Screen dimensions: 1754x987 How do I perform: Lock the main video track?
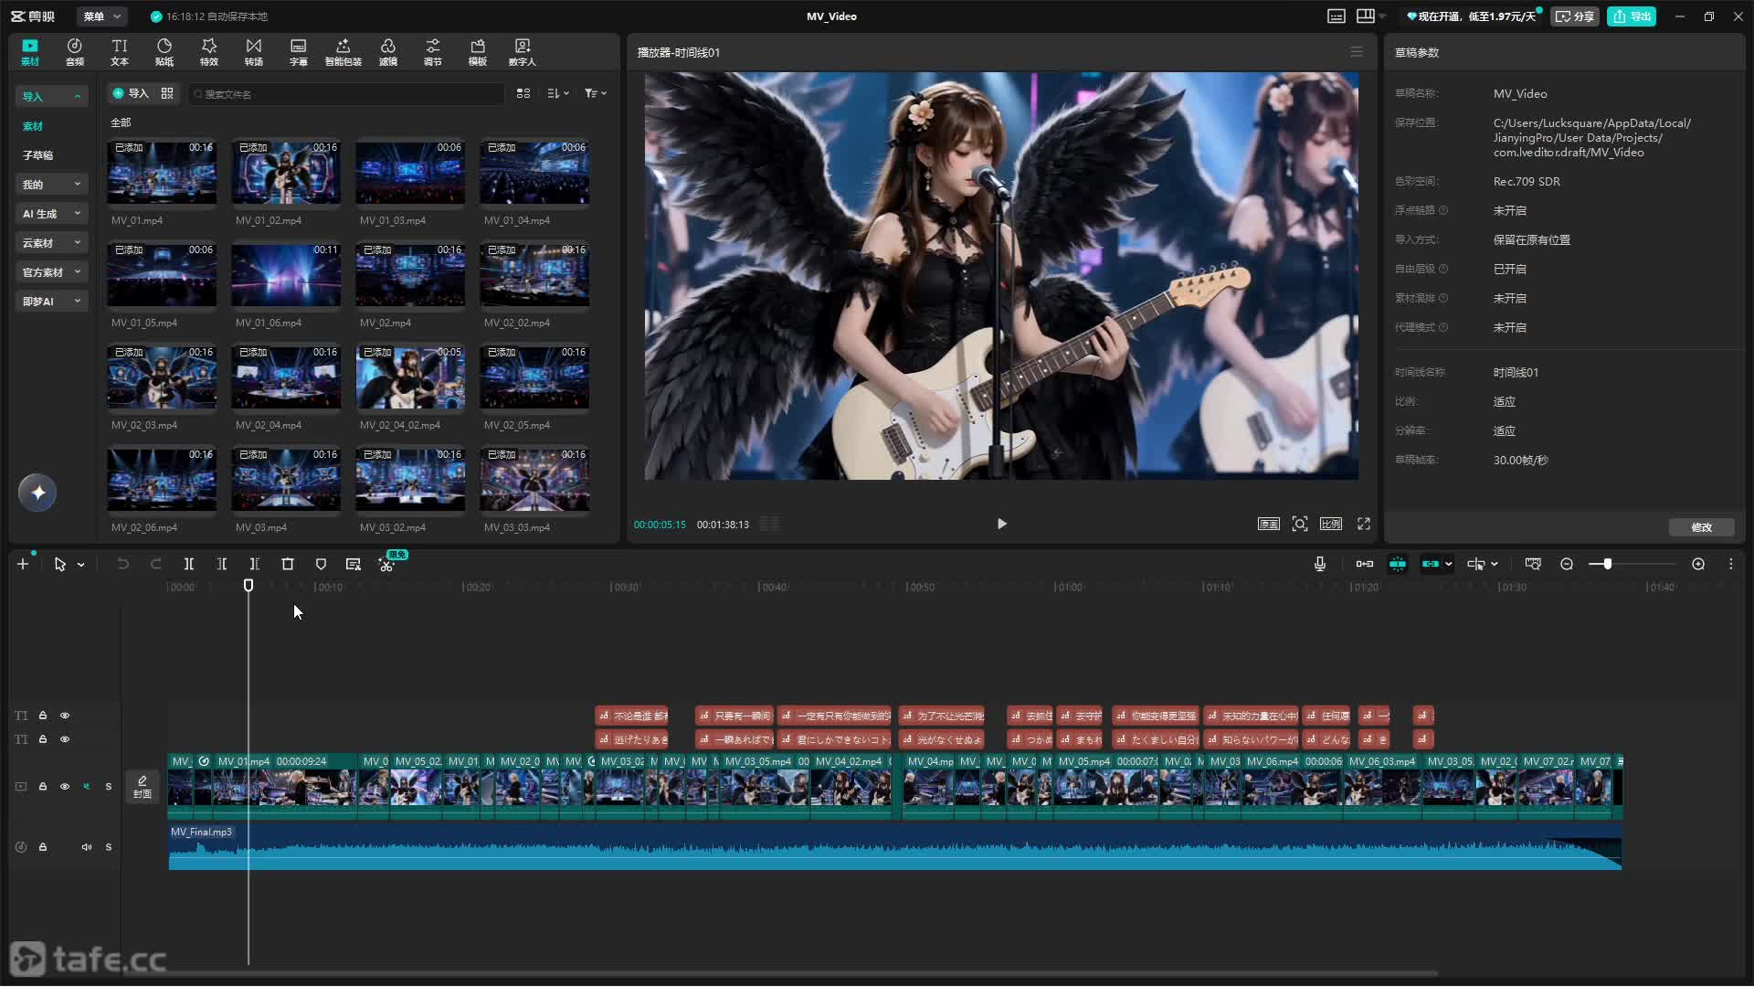tap(43, 787)
